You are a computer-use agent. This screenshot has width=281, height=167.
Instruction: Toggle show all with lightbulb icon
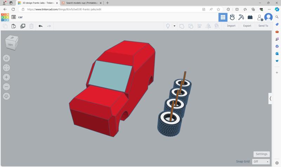click(168, 26)
